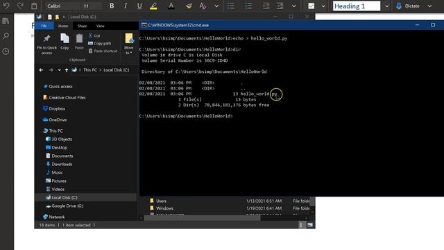The width and height of the screenshot is (444, 250).
Task: Open tags dropdown next to To Do checkbox
Action: (323, 6)
